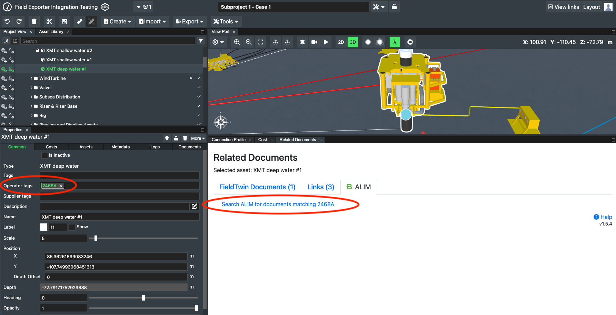Toggle Subsea Distribution folder checkmark

pos(199,97)
